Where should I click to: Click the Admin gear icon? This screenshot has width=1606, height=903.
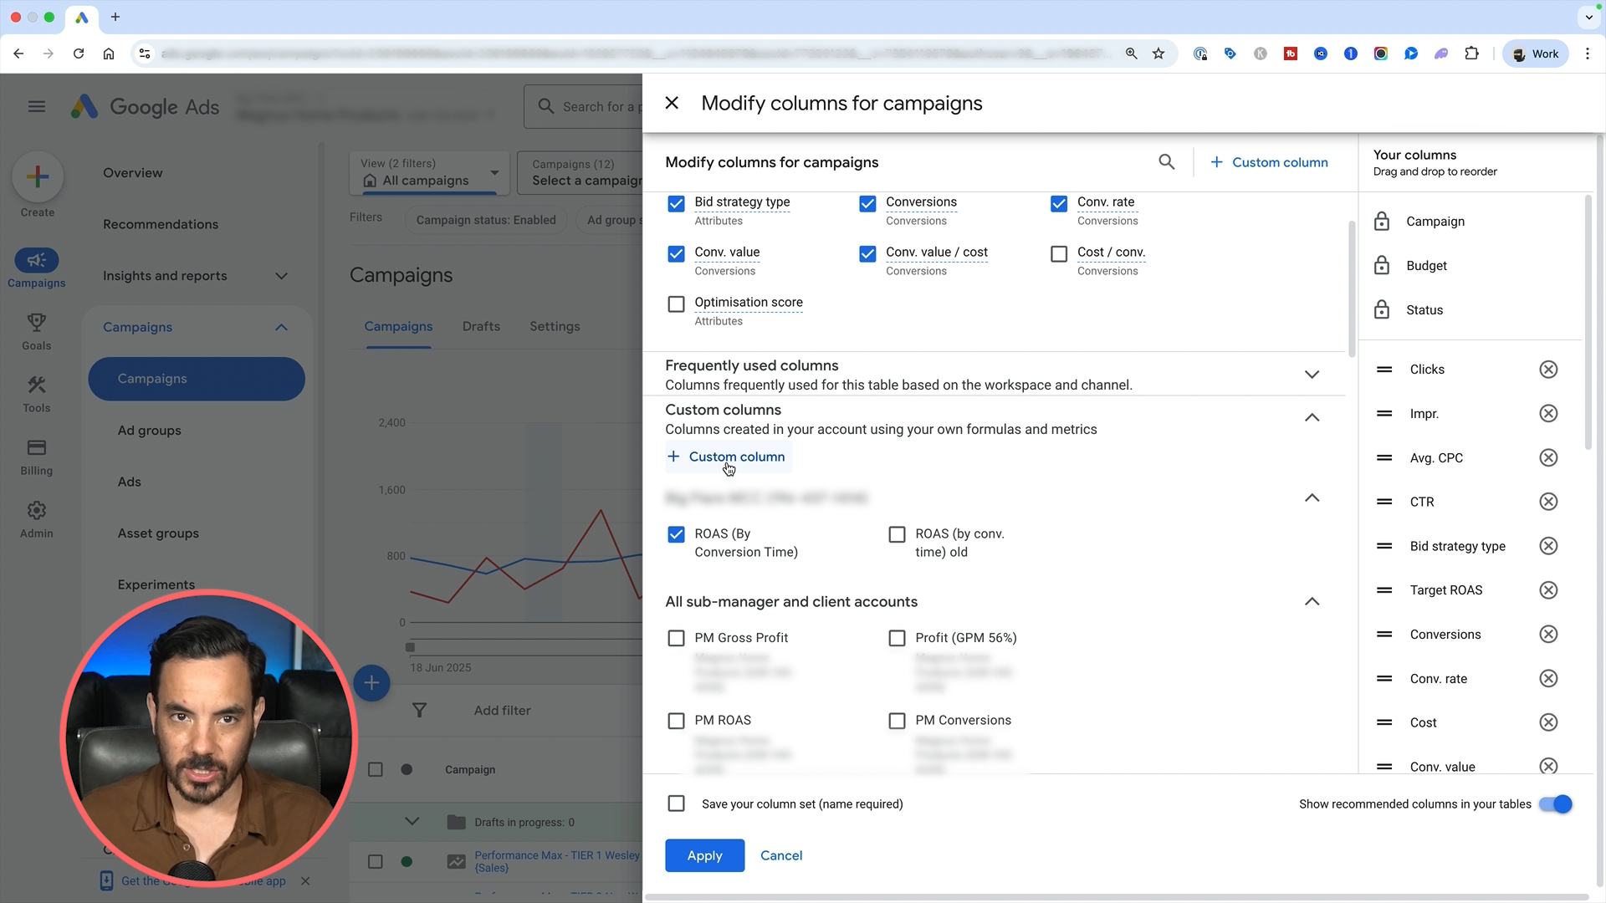click(36, 510)
